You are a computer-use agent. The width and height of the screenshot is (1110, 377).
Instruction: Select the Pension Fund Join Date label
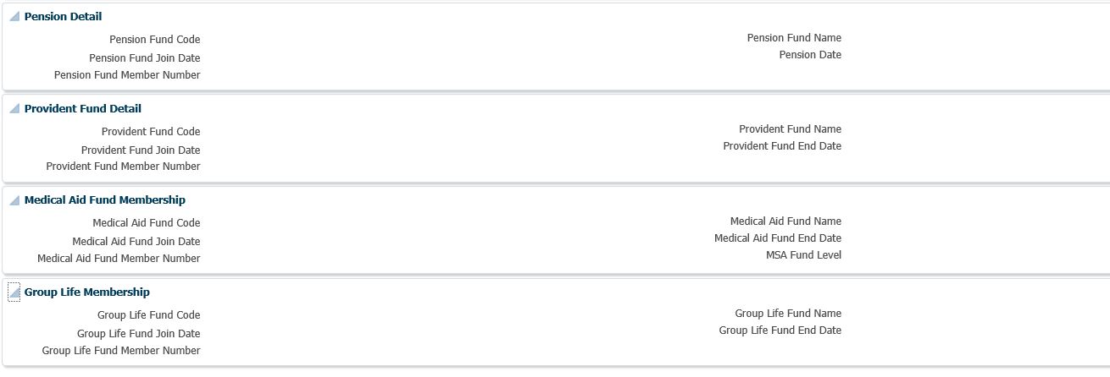(x=144, y=58)
